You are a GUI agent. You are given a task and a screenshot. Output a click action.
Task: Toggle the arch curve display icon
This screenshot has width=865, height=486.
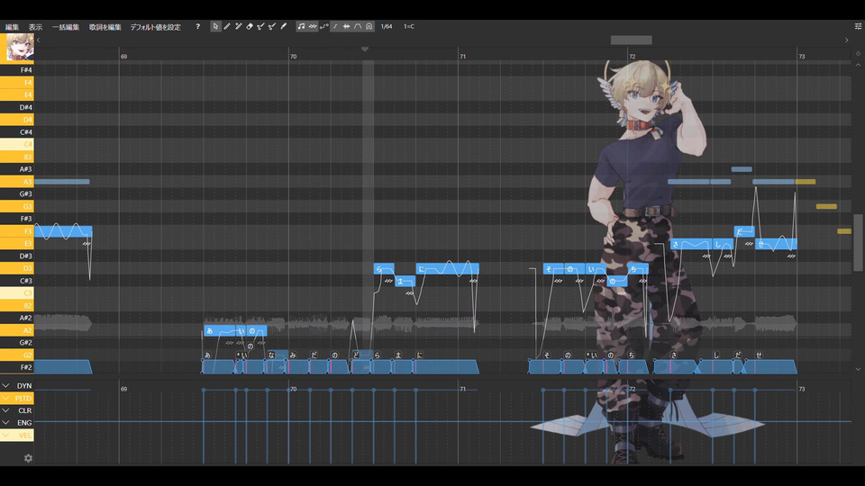(358, 26)
